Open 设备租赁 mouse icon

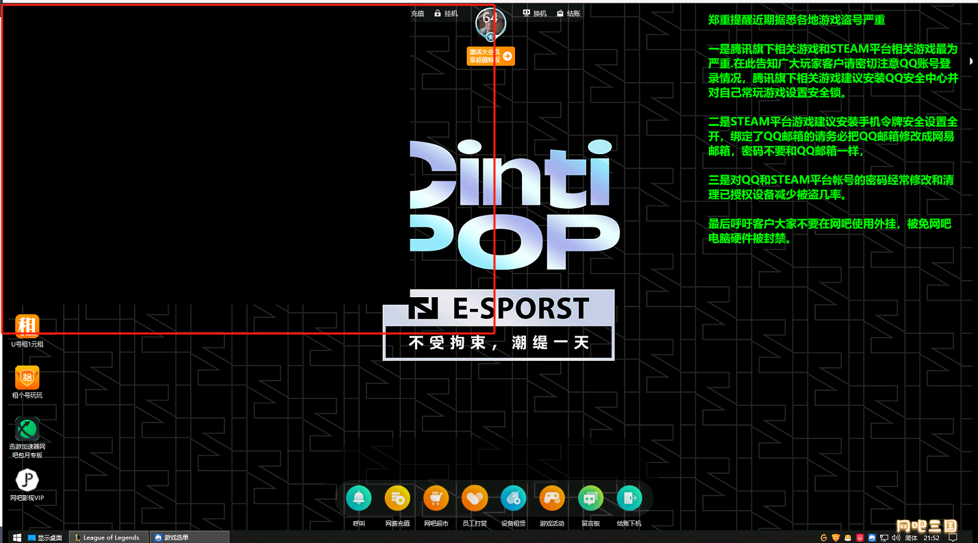pyautogui.click(x=514, y=498)
